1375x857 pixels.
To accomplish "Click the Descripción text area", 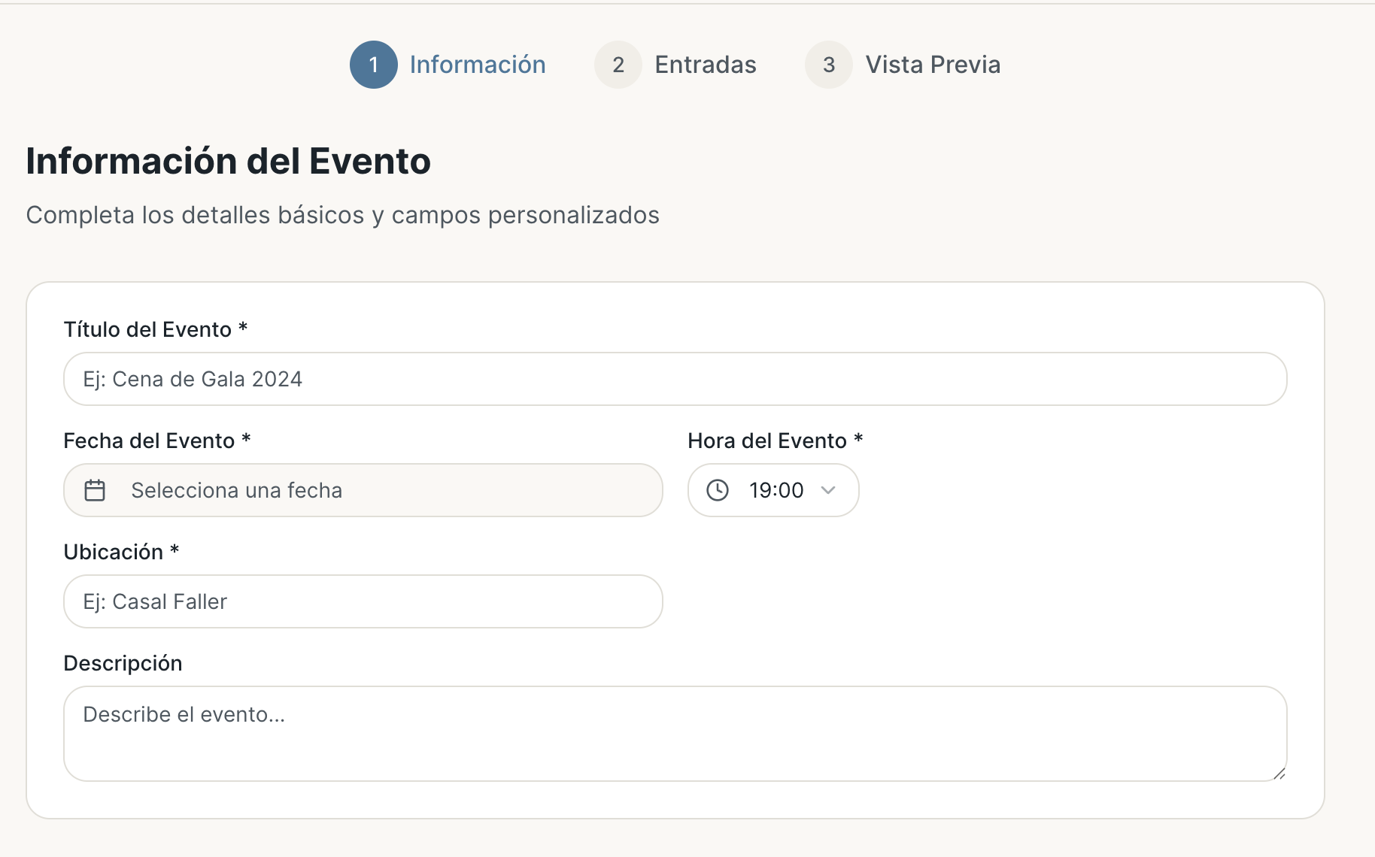I will pyautogui.click(x=675, y=733).
